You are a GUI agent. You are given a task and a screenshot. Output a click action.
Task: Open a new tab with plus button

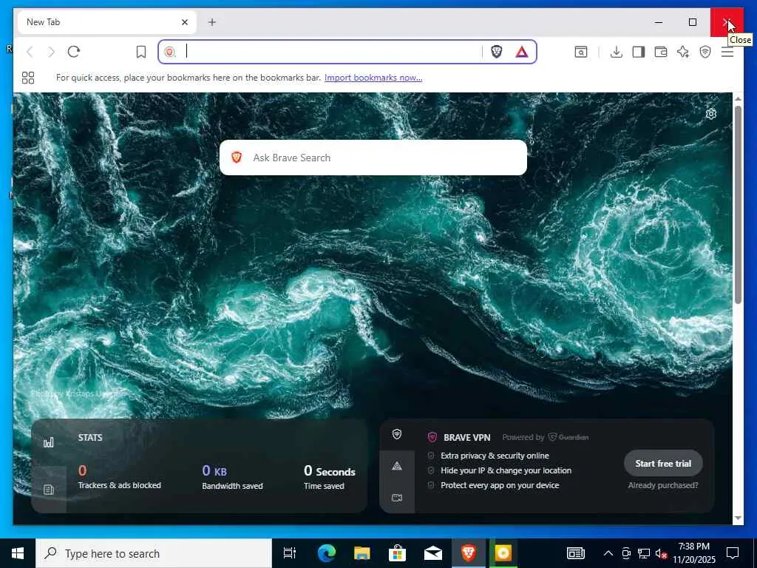click(x=212, y=22)
